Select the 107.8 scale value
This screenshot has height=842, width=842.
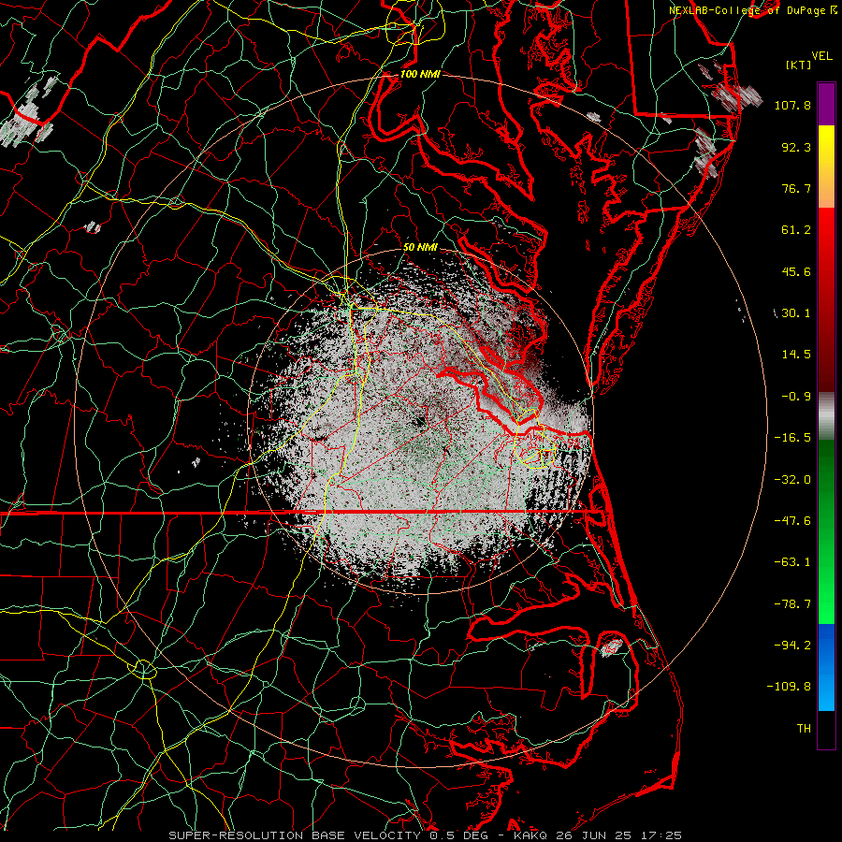tap(792, 105)
